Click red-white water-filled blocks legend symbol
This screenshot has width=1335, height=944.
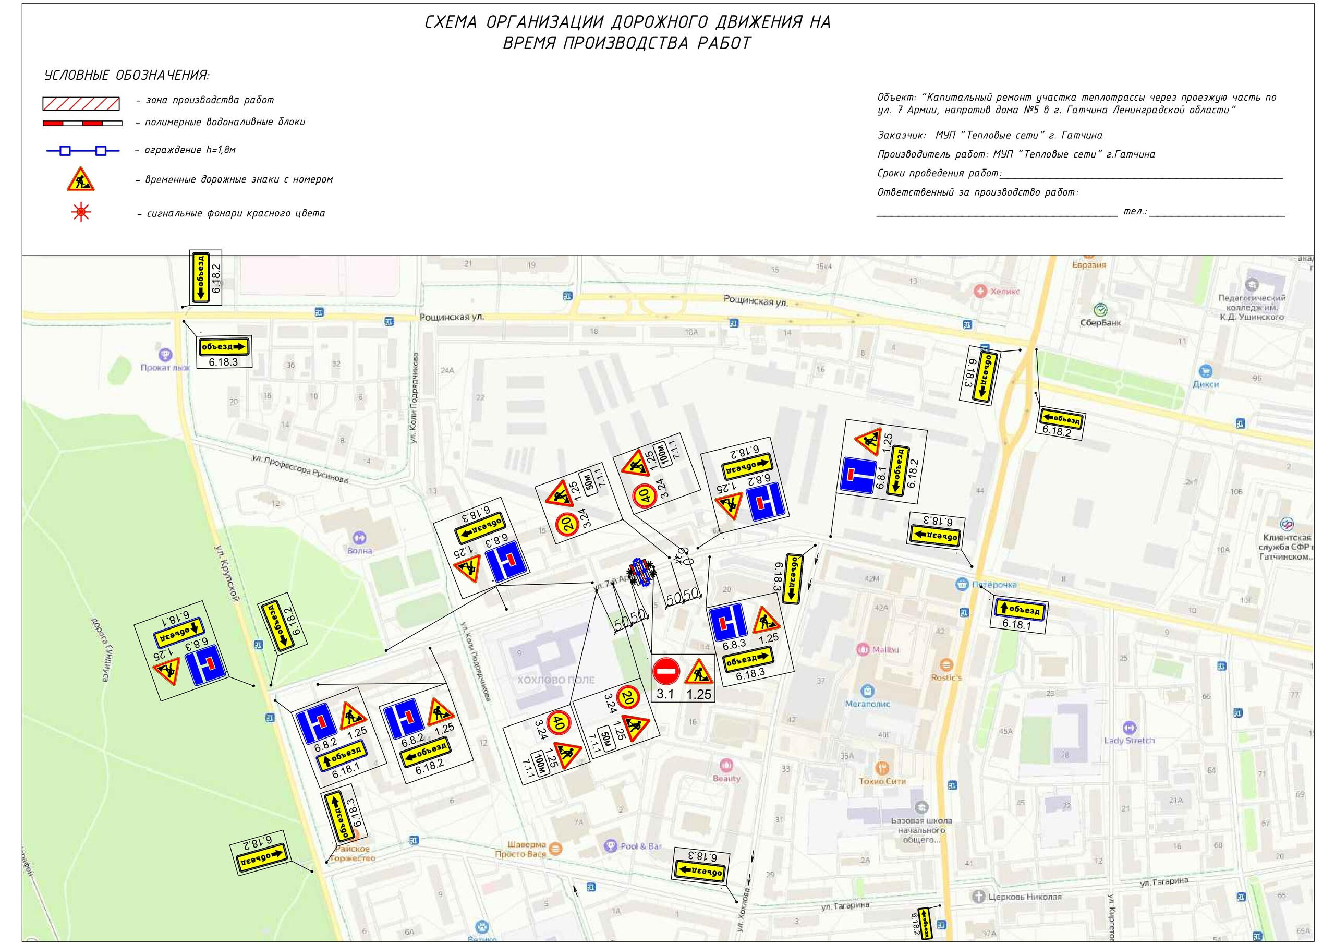(x=82, y=123)
